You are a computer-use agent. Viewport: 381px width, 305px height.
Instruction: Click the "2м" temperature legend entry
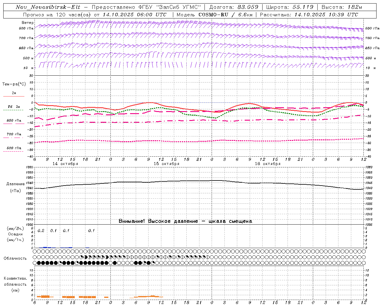click(14, 93)
